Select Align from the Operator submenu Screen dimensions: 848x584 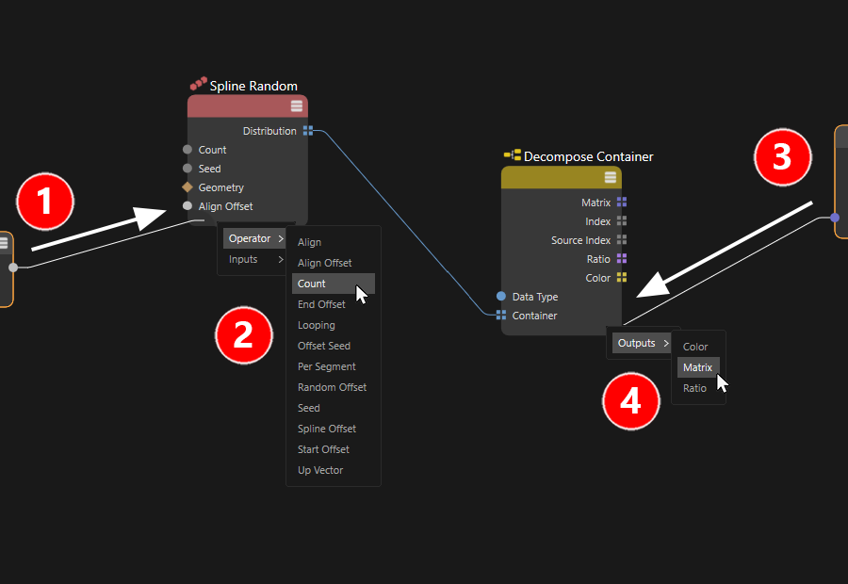click(x=334, y=242)
